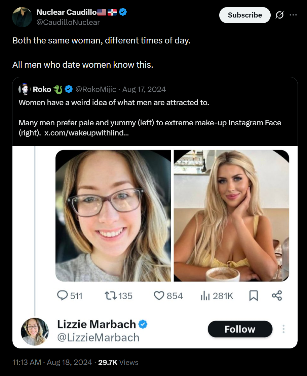Click the Grok slash icon beside Subscribe
The width and height of the screenshot is (307, 376).
pos(279,15)
